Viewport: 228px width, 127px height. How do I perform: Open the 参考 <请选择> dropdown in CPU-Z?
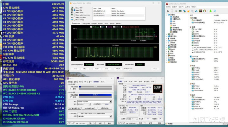(110, 117)
